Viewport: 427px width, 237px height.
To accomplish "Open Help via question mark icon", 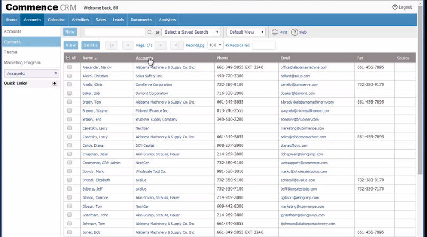I will (x=296, y=32).
